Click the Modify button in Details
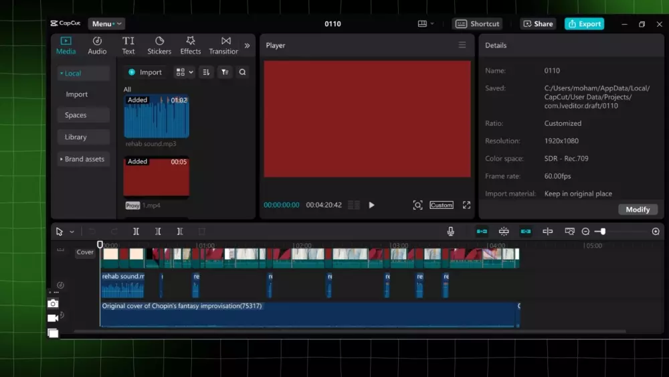 (637, 210)
